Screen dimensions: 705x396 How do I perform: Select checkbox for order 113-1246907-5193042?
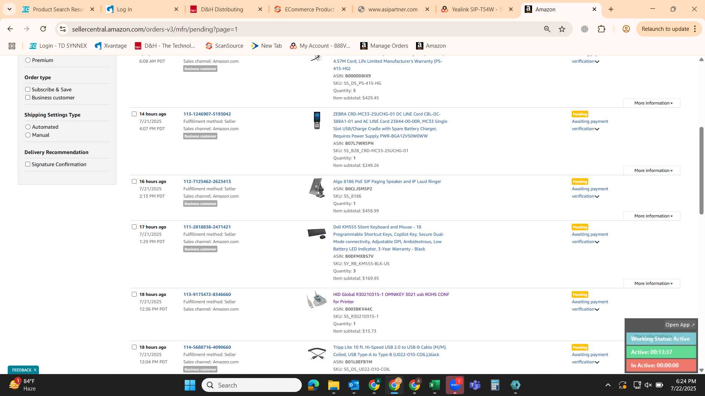point(134,114)
